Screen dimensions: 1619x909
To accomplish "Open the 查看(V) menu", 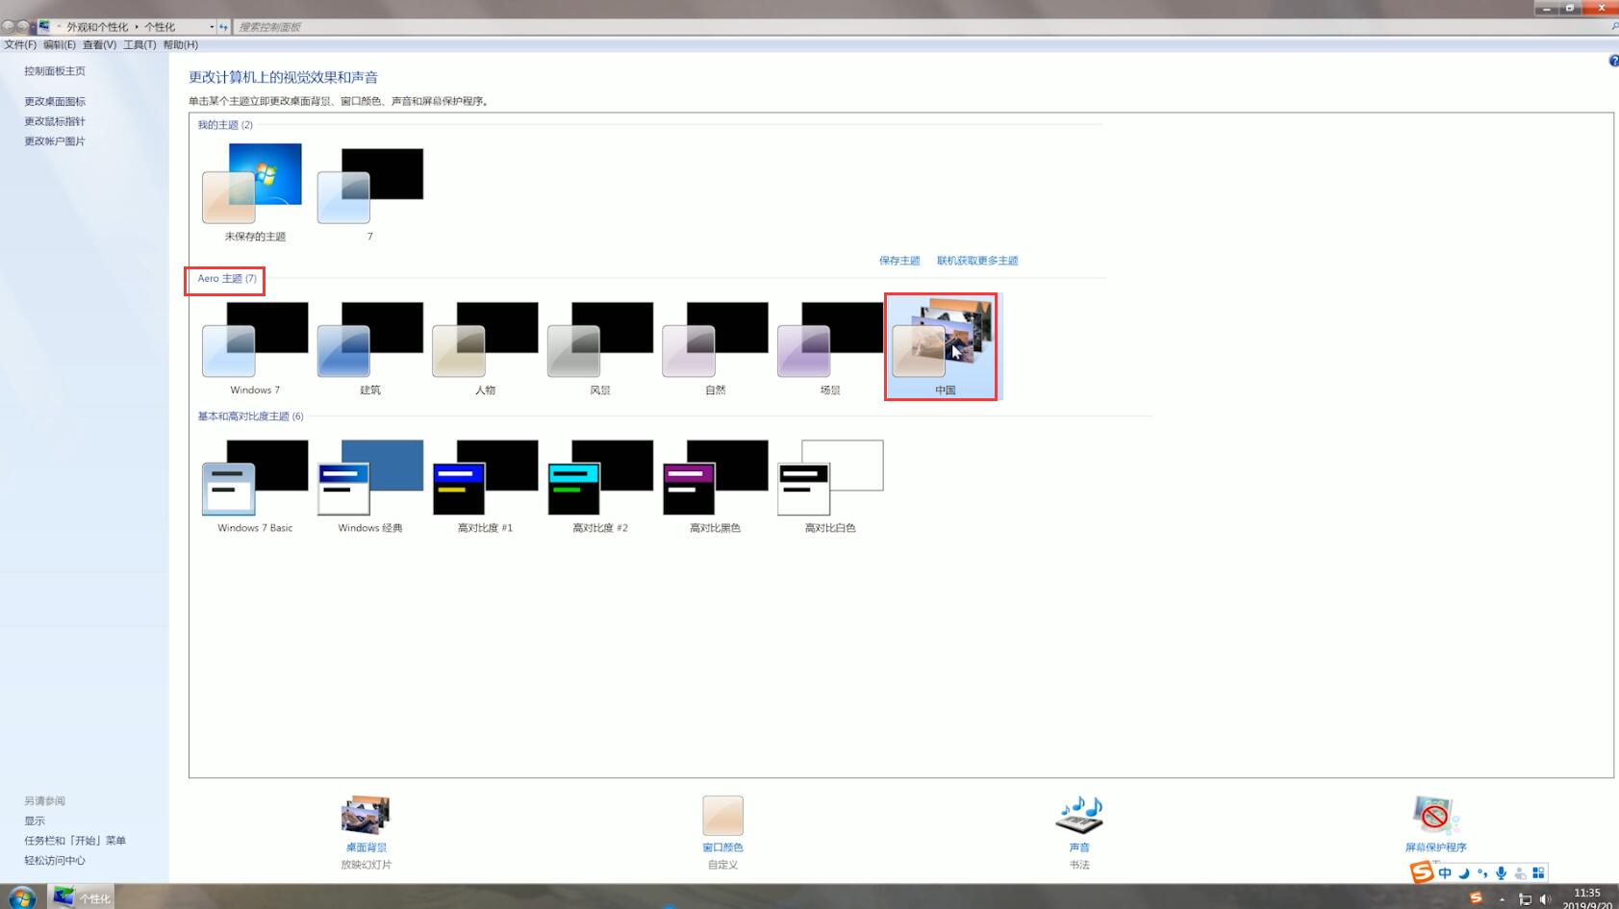I will point(99,45).
